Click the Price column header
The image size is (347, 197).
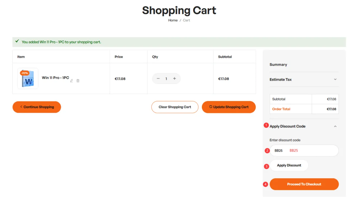(119, 57)
